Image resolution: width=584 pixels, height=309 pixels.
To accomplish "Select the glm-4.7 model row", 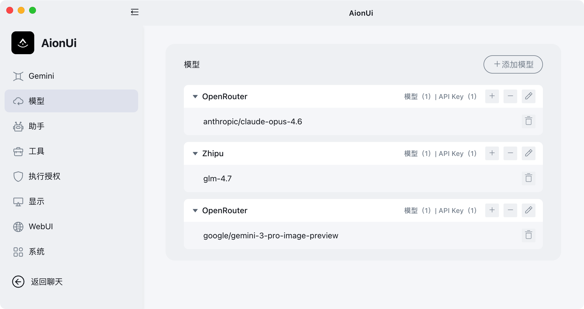I will click(218, 178).
